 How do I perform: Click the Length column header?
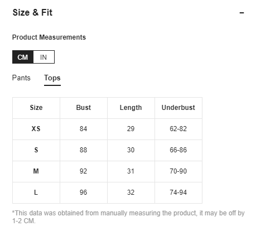131,108
